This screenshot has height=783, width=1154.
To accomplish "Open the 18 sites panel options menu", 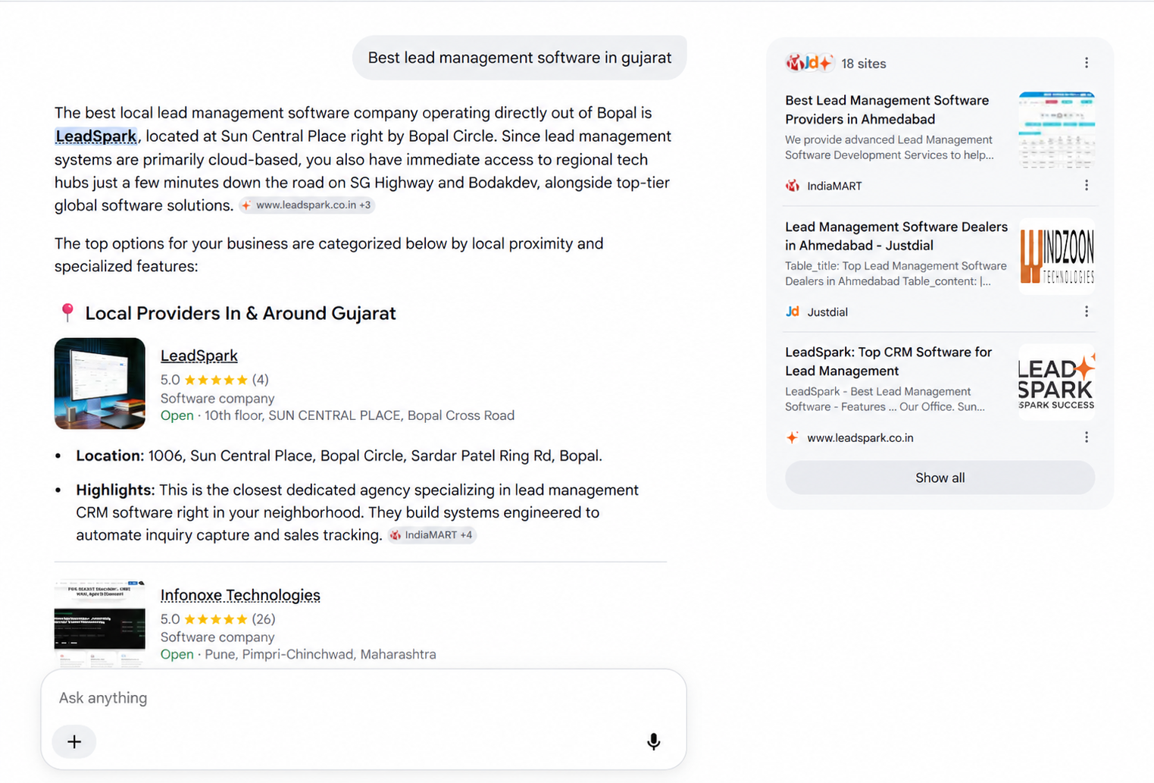I will coord(1086,63).
